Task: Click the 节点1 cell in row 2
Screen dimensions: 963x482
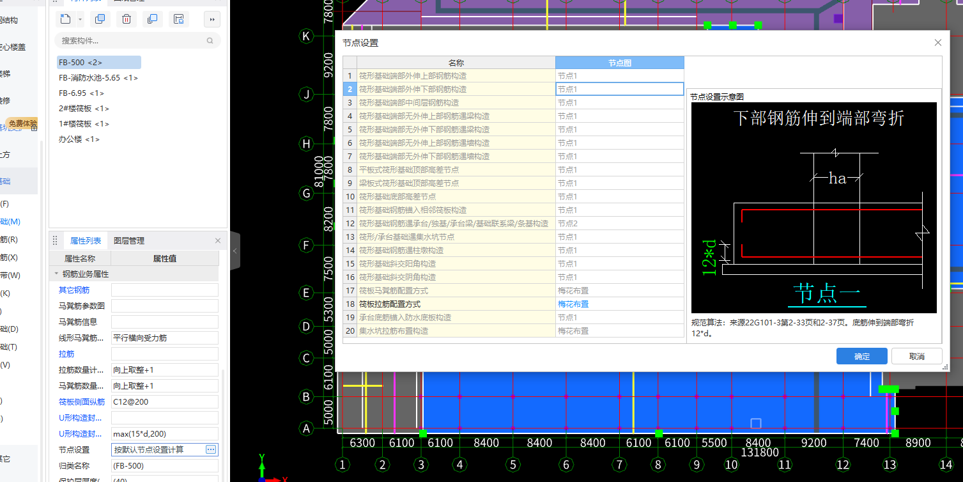Action: click(620, 89)
